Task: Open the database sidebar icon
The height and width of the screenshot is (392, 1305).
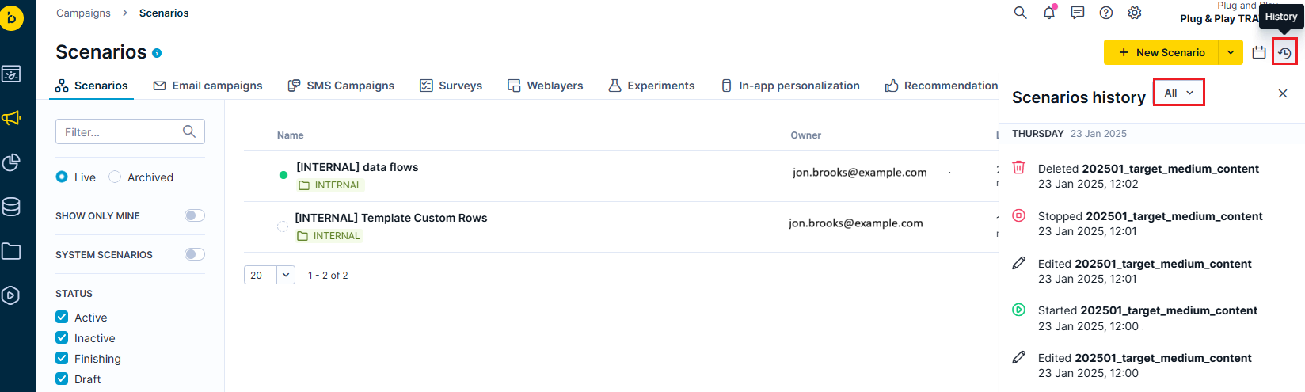Action: click(x=11, y=207)
